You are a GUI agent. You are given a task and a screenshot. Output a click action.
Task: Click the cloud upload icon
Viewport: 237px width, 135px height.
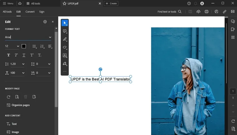click(199, 12)
